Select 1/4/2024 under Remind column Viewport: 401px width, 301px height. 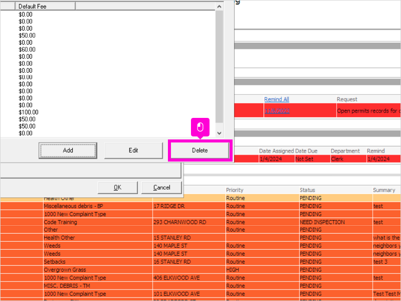383,159
